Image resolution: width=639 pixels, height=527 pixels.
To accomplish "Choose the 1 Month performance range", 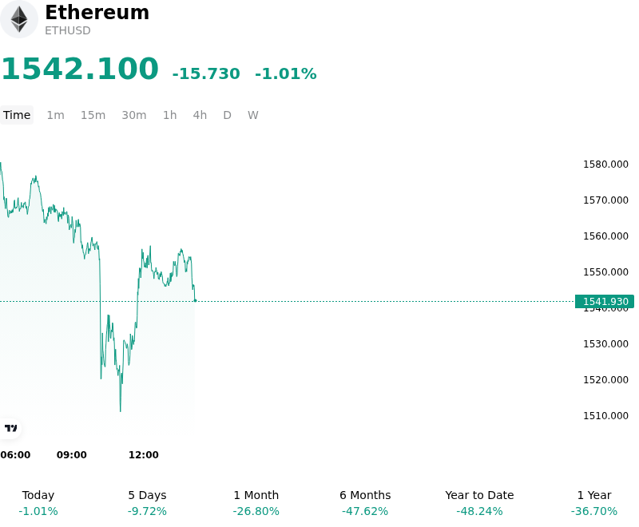I will coord(256,503).
